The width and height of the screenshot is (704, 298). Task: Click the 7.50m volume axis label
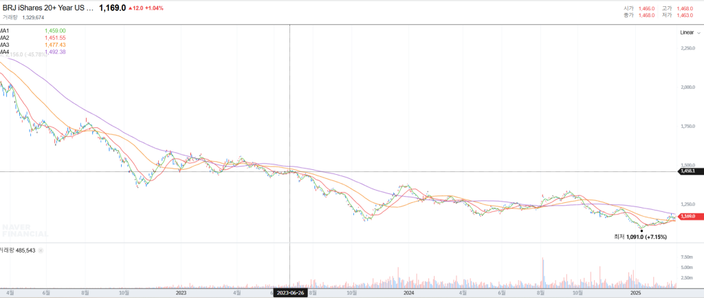(687, 257)
